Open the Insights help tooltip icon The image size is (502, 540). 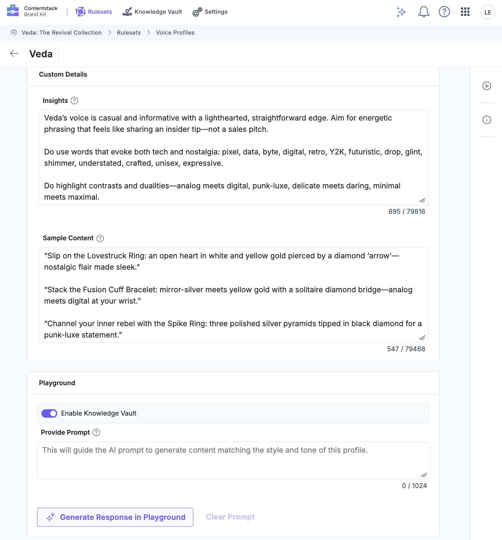pyautogui.click(x=74, y=100)
